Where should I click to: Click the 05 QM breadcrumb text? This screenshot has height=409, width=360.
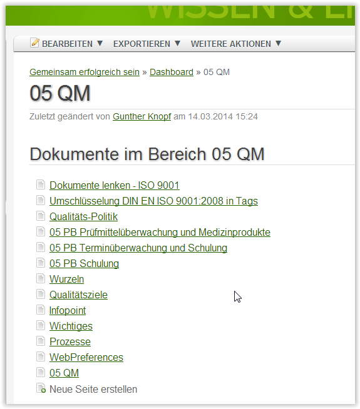[217, 72]
